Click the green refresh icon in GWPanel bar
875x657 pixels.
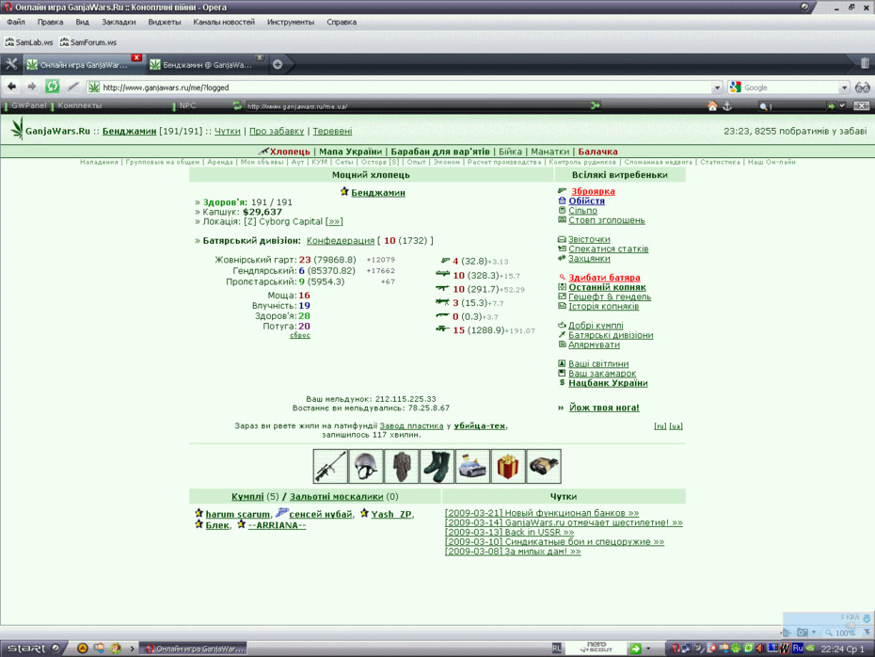point(237,105)
